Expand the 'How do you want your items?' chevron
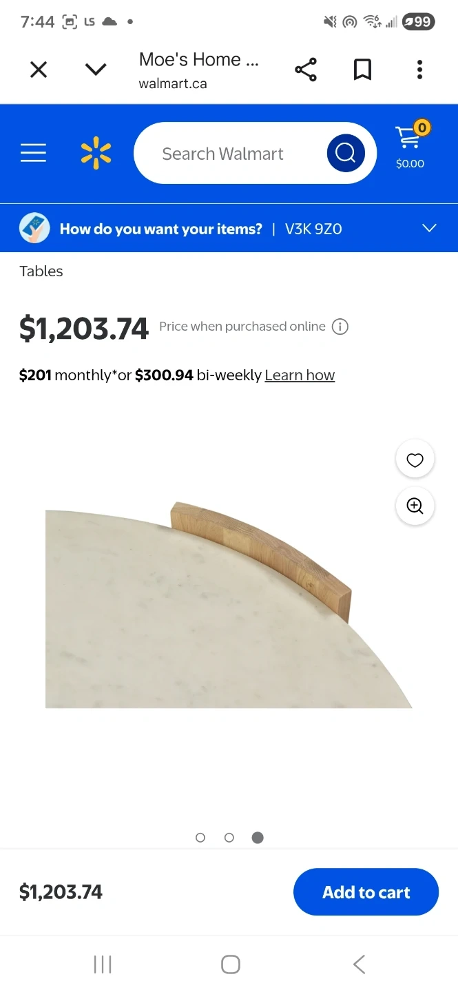The height and width of the screenshot is (992, 458). click(429, 228)
